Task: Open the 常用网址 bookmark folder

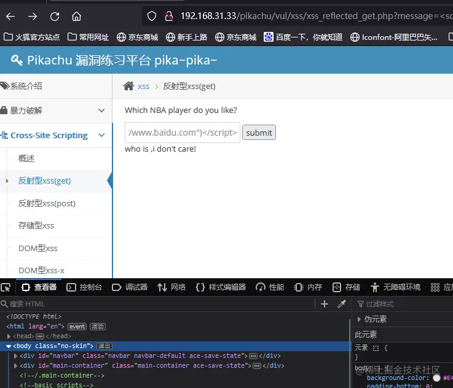Action: pos(88,37)
